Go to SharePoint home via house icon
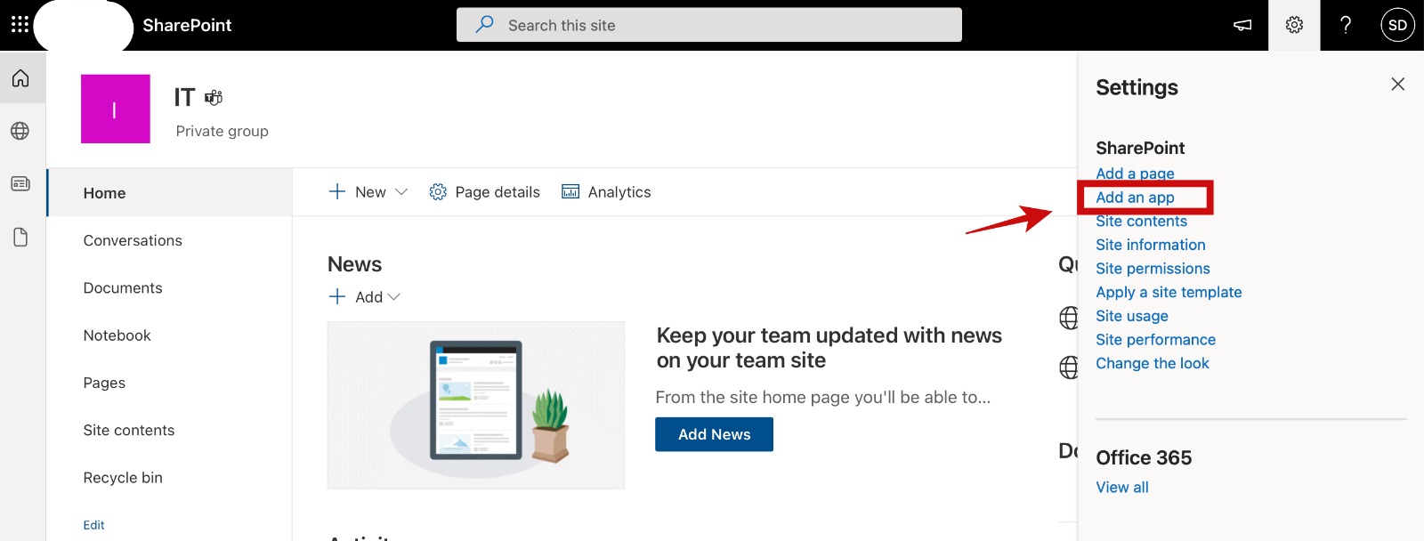 pyautogui.click(x=20, y=78)
